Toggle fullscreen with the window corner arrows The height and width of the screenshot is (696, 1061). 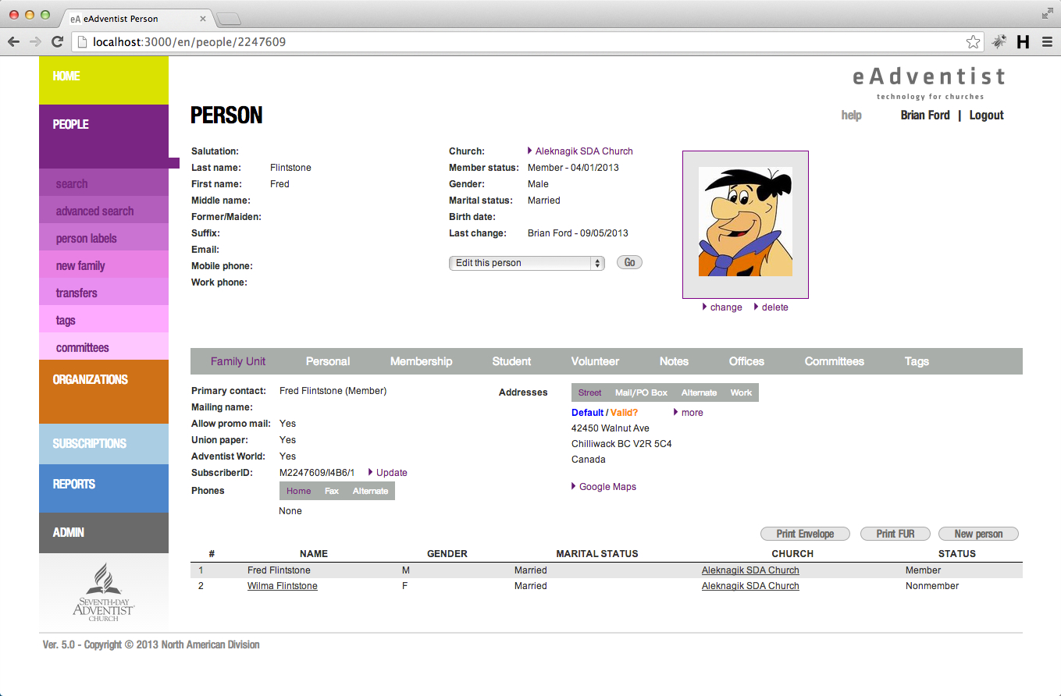point(1048,13)
